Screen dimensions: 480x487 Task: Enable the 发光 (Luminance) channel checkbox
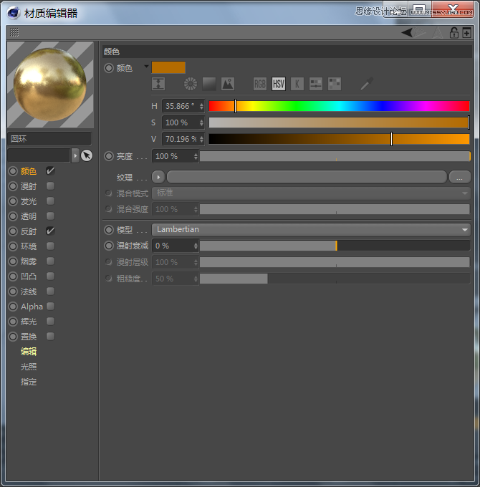click(50, 201)
